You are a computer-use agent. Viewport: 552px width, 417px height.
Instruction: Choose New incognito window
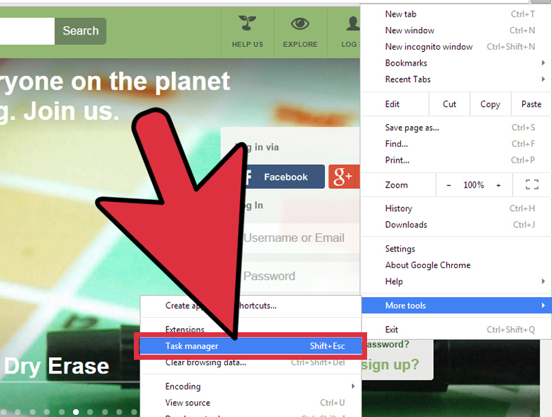[456, 47]
